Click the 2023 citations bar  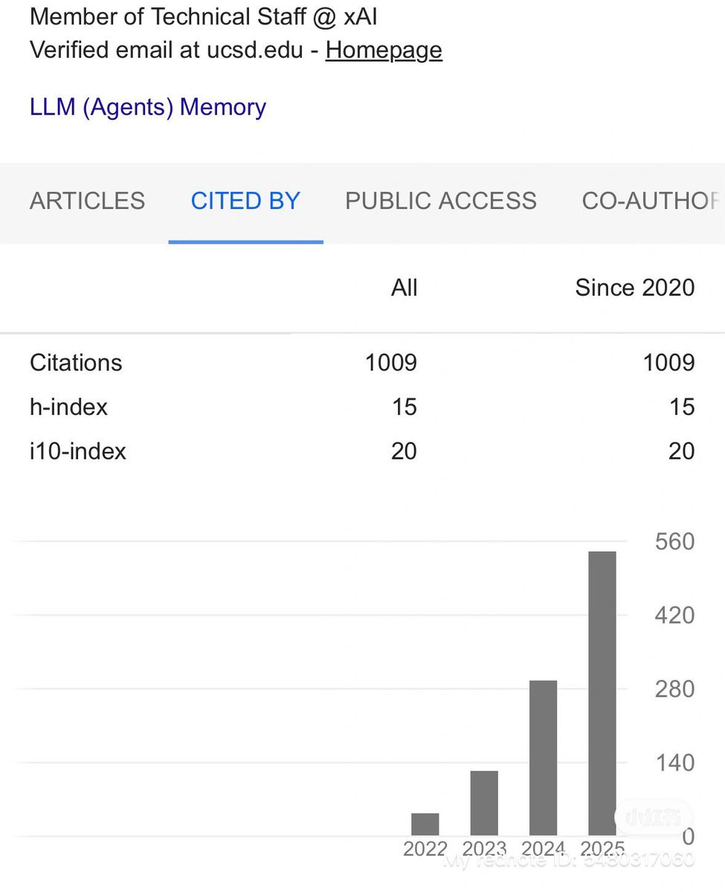point(484,803)
